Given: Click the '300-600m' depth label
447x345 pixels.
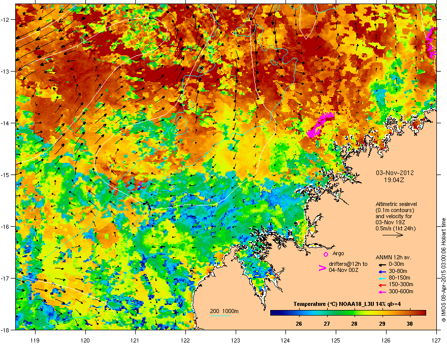Looking at the screenshot, I should pos(401,291).
